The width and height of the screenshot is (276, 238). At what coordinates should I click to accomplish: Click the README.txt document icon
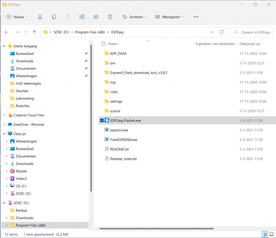click(x=107, y=149)
